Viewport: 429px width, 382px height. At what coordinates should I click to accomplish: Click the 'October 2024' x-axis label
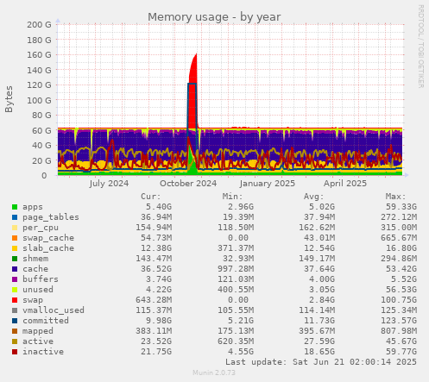click(188, 184)
